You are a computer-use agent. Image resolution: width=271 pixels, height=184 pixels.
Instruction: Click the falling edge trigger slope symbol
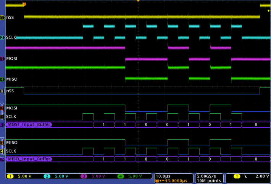pos(245,176)
